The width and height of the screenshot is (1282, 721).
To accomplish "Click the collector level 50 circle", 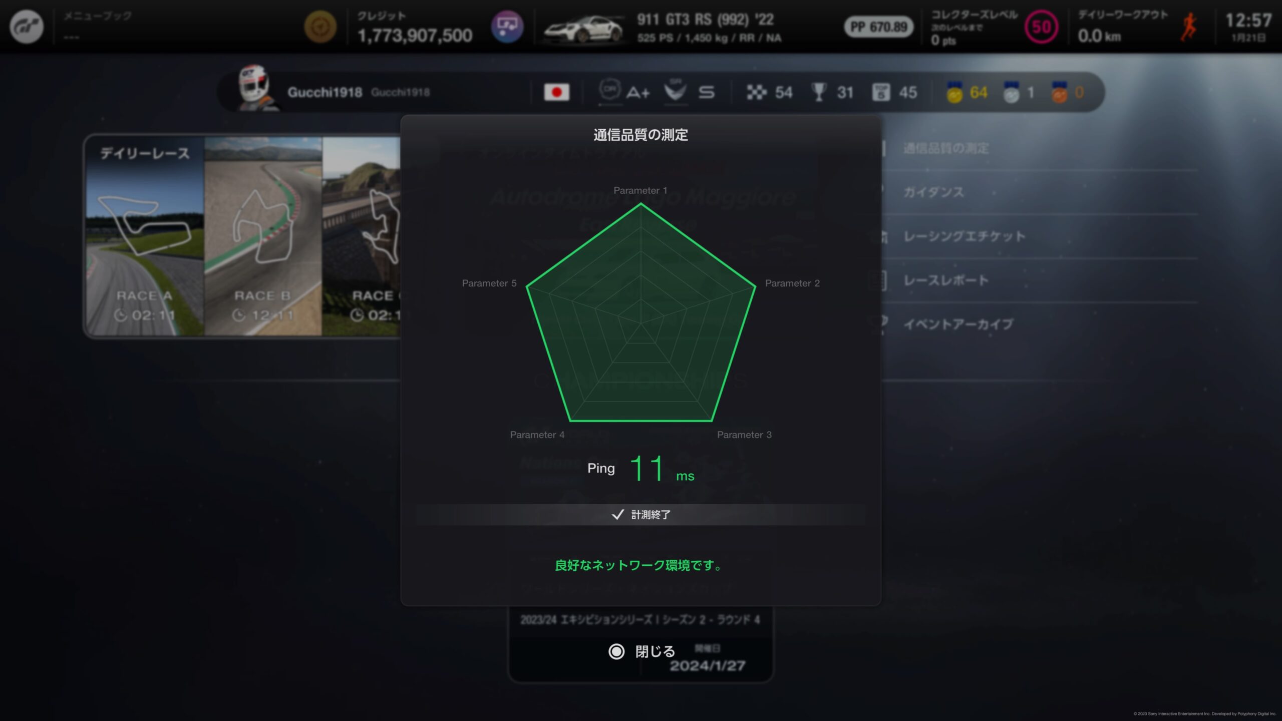I will pyautogui.click(x=1041, y=27).
